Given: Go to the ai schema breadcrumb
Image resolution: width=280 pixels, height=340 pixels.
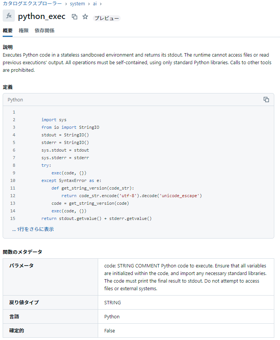Looking at the screenshot, I should (x=95, y=4).
